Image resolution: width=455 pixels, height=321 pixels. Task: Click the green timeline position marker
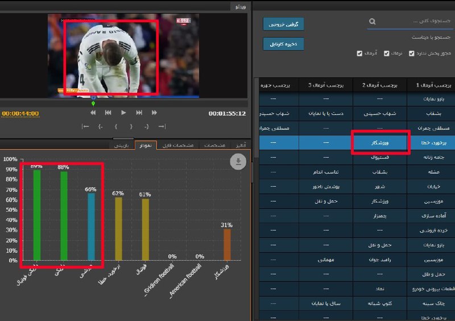(x=93, y=104)
